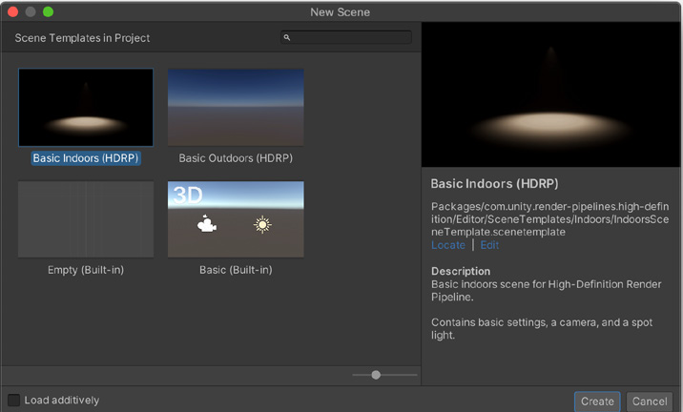The width and height of the screenshot is (683, 412).
Task: Click the magnifier search icon
Action: [x=287, y=37]
